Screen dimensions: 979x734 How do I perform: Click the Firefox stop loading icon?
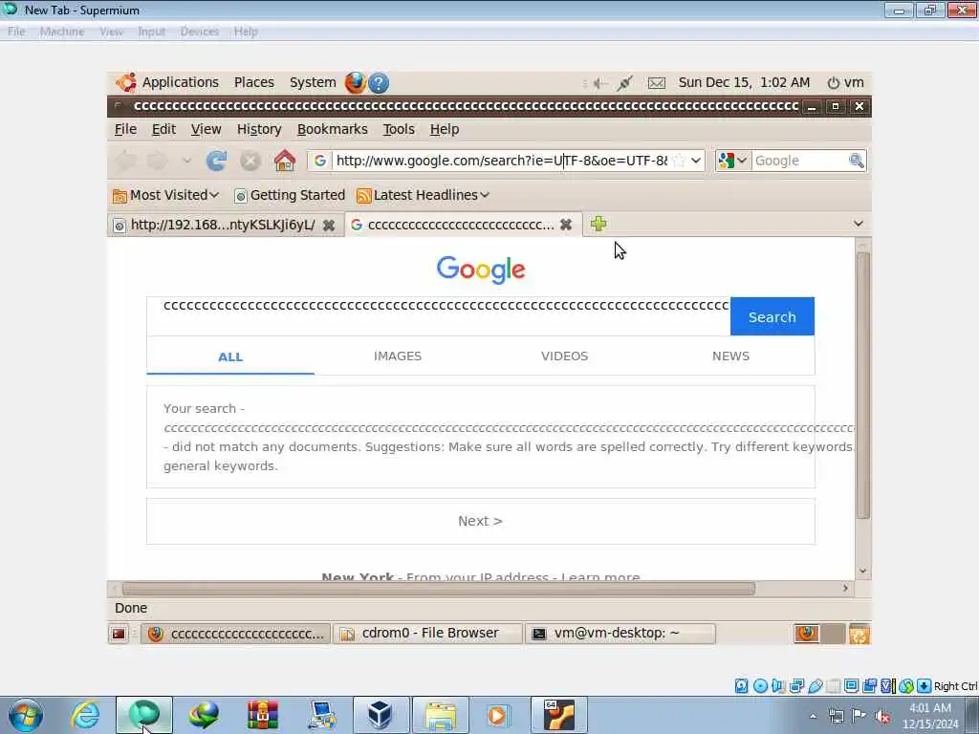250,161
